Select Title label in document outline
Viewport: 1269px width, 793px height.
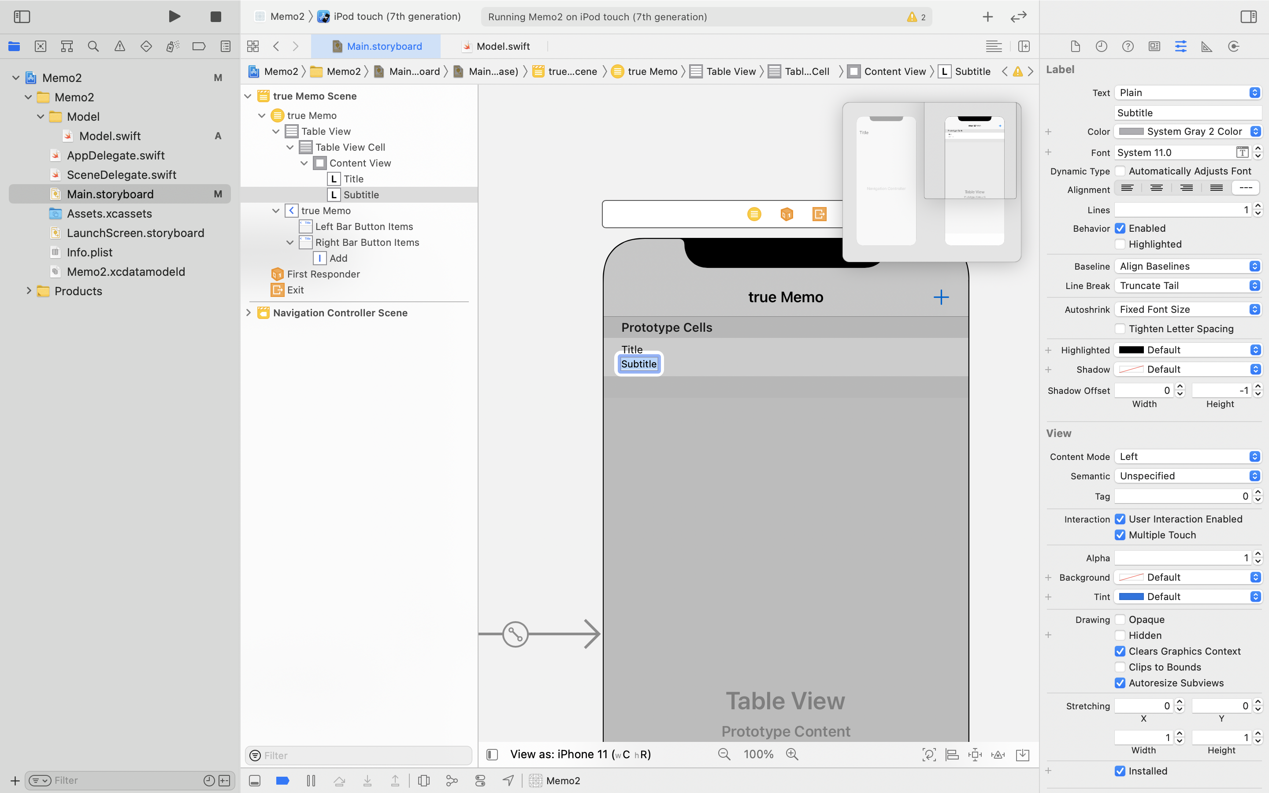coord(353,179)
